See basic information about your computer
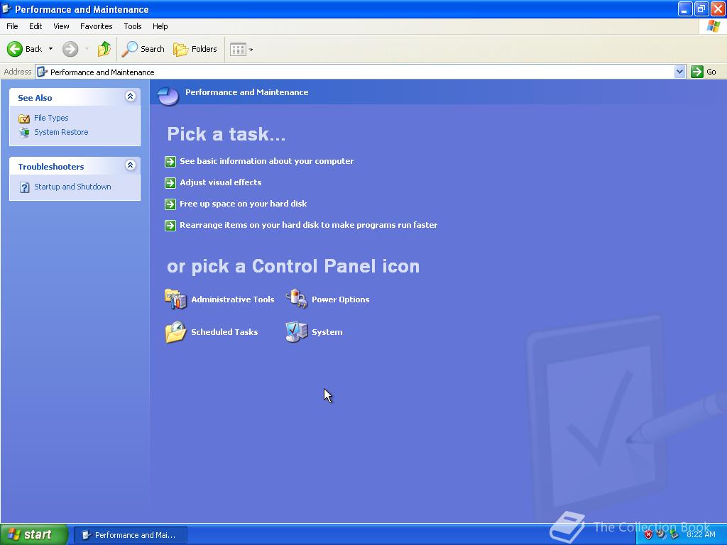 [x=267, y=161]
